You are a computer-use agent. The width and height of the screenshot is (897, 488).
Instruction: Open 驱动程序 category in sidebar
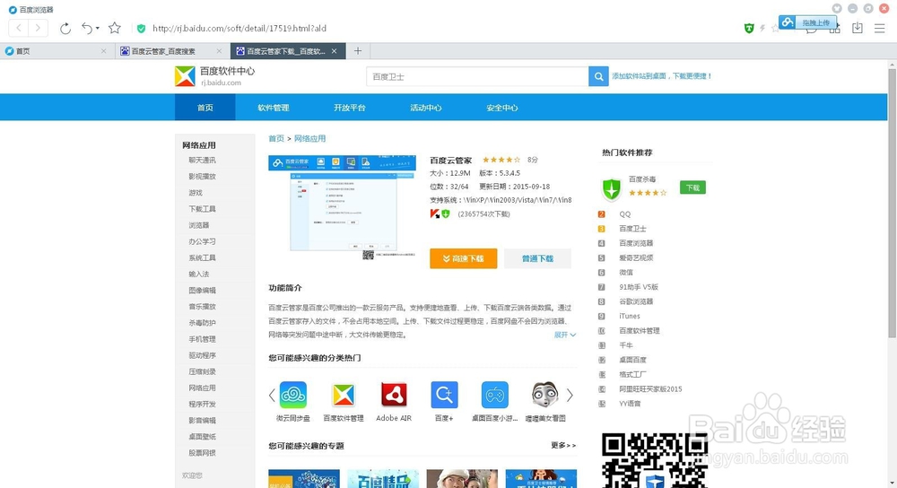click(202, 355)
